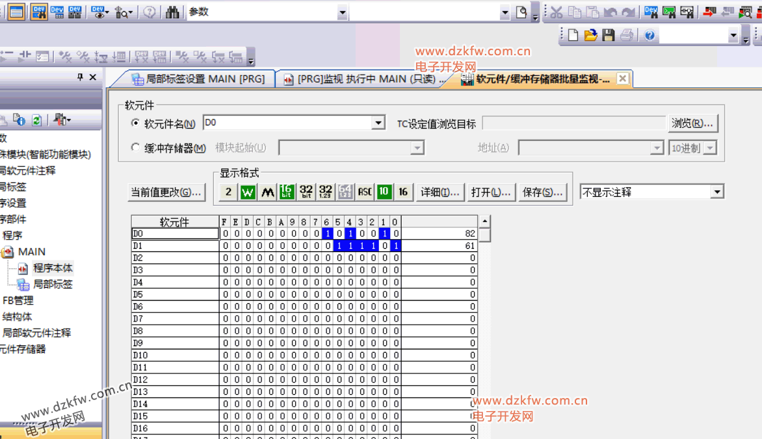Select binary '2' display format icon
Screen dimensions: 762x439
pyautogui.click(x=228, y=192)
